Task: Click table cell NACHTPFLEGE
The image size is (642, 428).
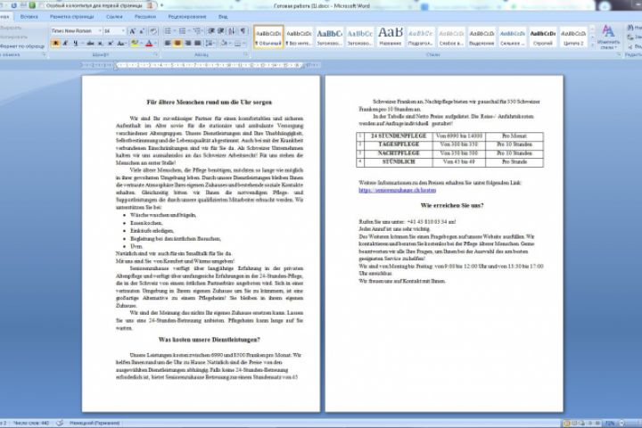Action: click(x=399, y=153)
